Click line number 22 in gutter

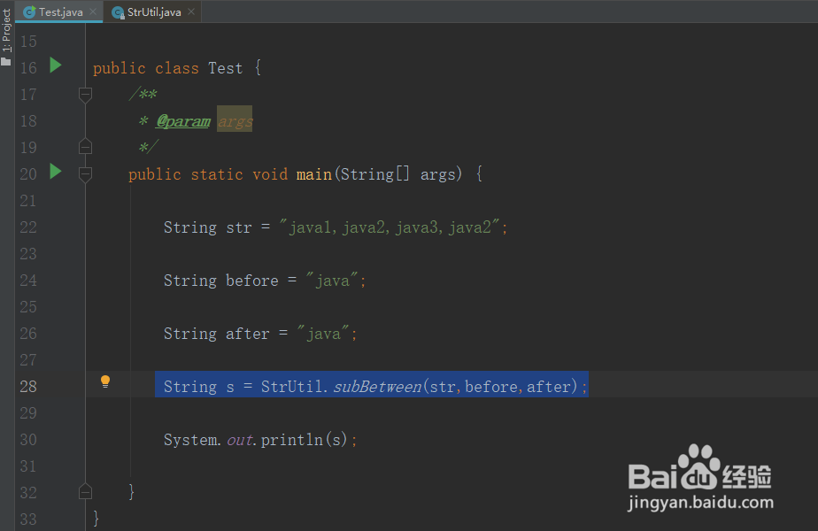(x=27, y=227)
